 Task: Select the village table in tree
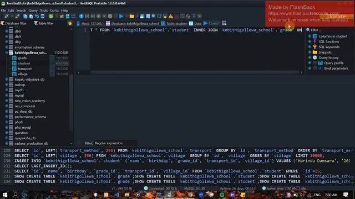[x=23, y=74]
